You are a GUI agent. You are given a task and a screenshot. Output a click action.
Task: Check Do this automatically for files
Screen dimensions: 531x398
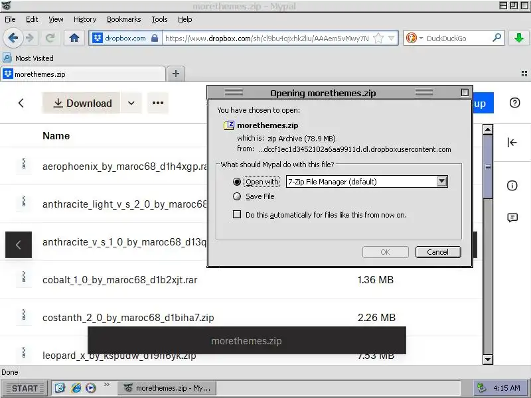point(237,214)
